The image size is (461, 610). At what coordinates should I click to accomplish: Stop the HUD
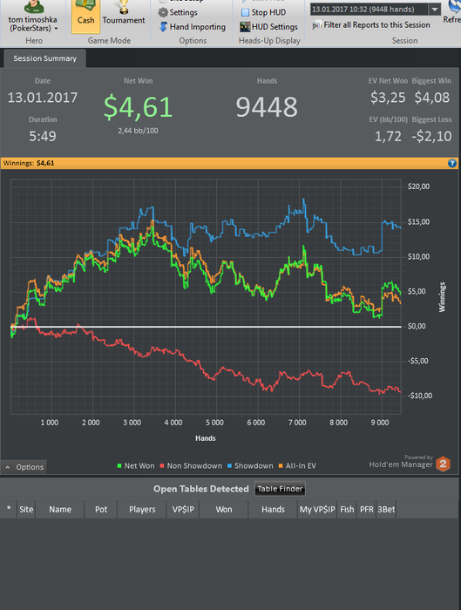point(264,12)
